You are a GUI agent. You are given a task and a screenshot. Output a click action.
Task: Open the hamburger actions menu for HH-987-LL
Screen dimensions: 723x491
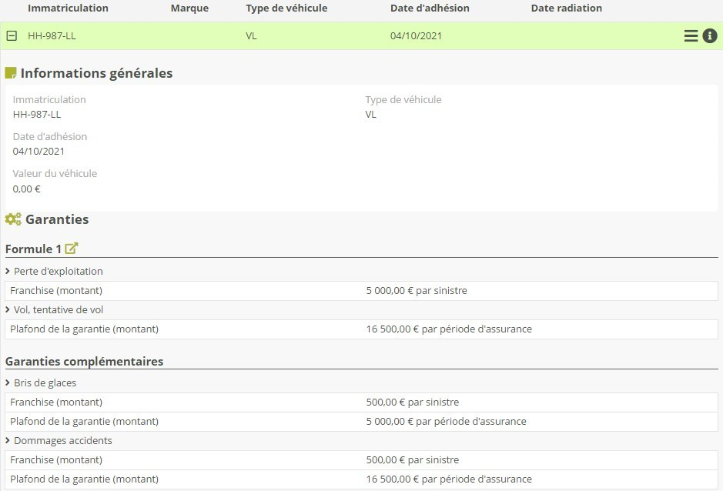(691, 36)
